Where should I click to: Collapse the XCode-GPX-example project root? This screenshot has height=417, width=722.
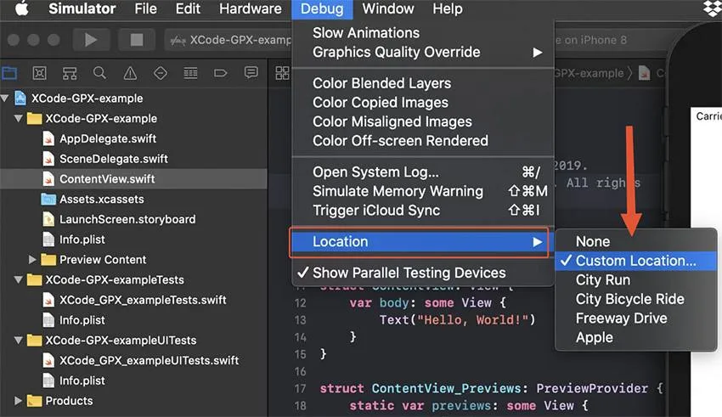coord(5,98)
